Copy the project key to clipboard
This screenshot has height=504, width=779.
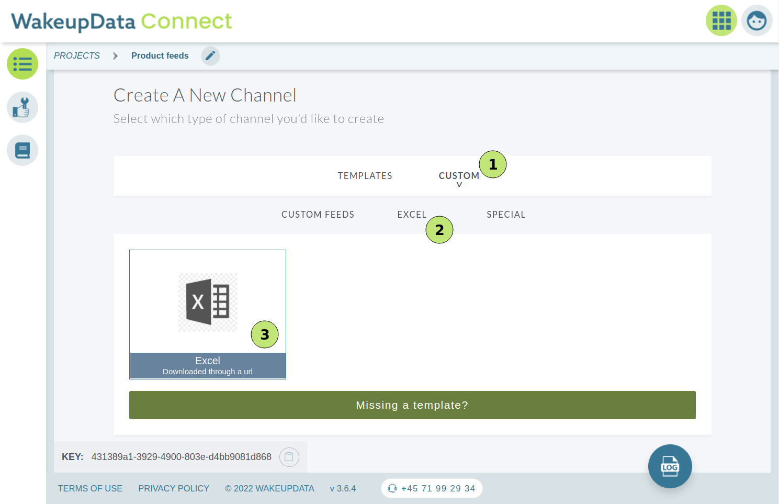tap(289, 457)
